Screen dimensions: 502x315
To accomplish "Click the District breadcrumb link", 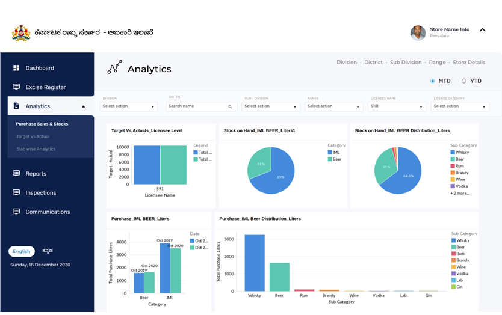I will coord(373,63).
